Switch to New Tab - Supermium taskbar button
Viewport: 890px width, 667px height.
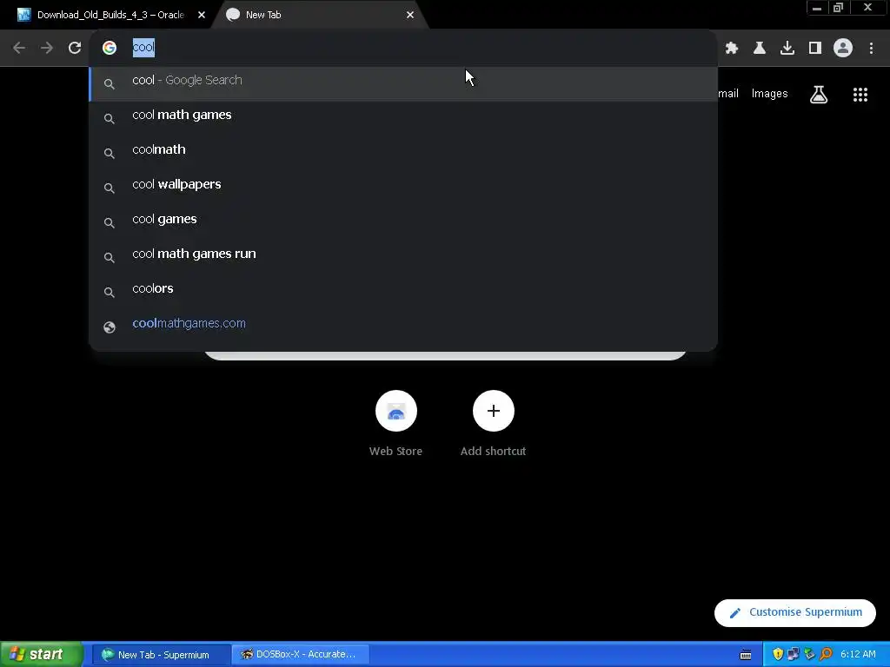tap(161, 655)
